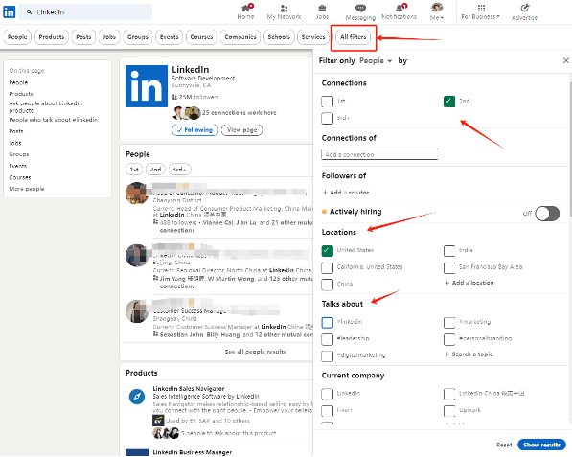The height and width of the screenshot is (457, 572).
Task: Check the India location checkbox
Action: 449,251
